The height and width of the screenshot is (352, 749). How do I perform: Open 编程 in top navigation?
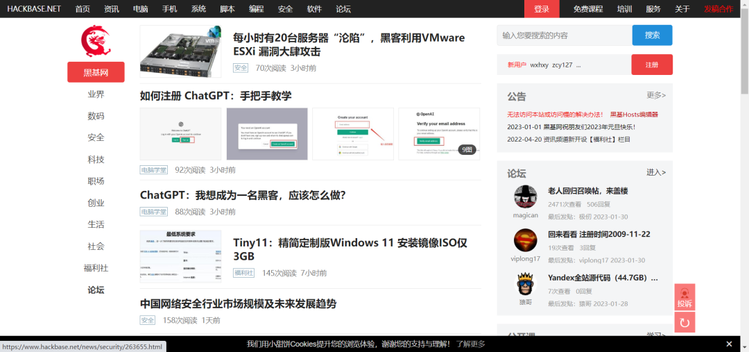(257, 8)
